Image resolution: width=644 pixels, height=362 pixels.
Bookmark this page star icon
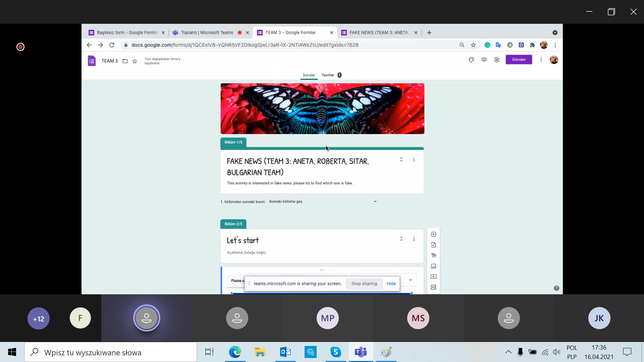point(473,45)
